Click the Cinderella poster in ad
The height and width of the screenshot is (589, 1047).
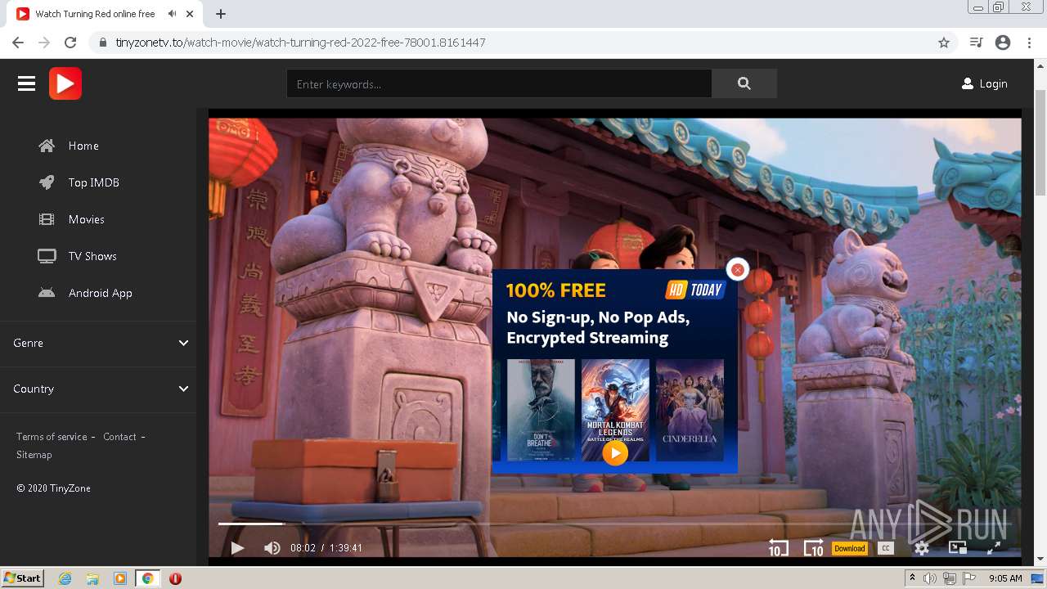(690, 410)
